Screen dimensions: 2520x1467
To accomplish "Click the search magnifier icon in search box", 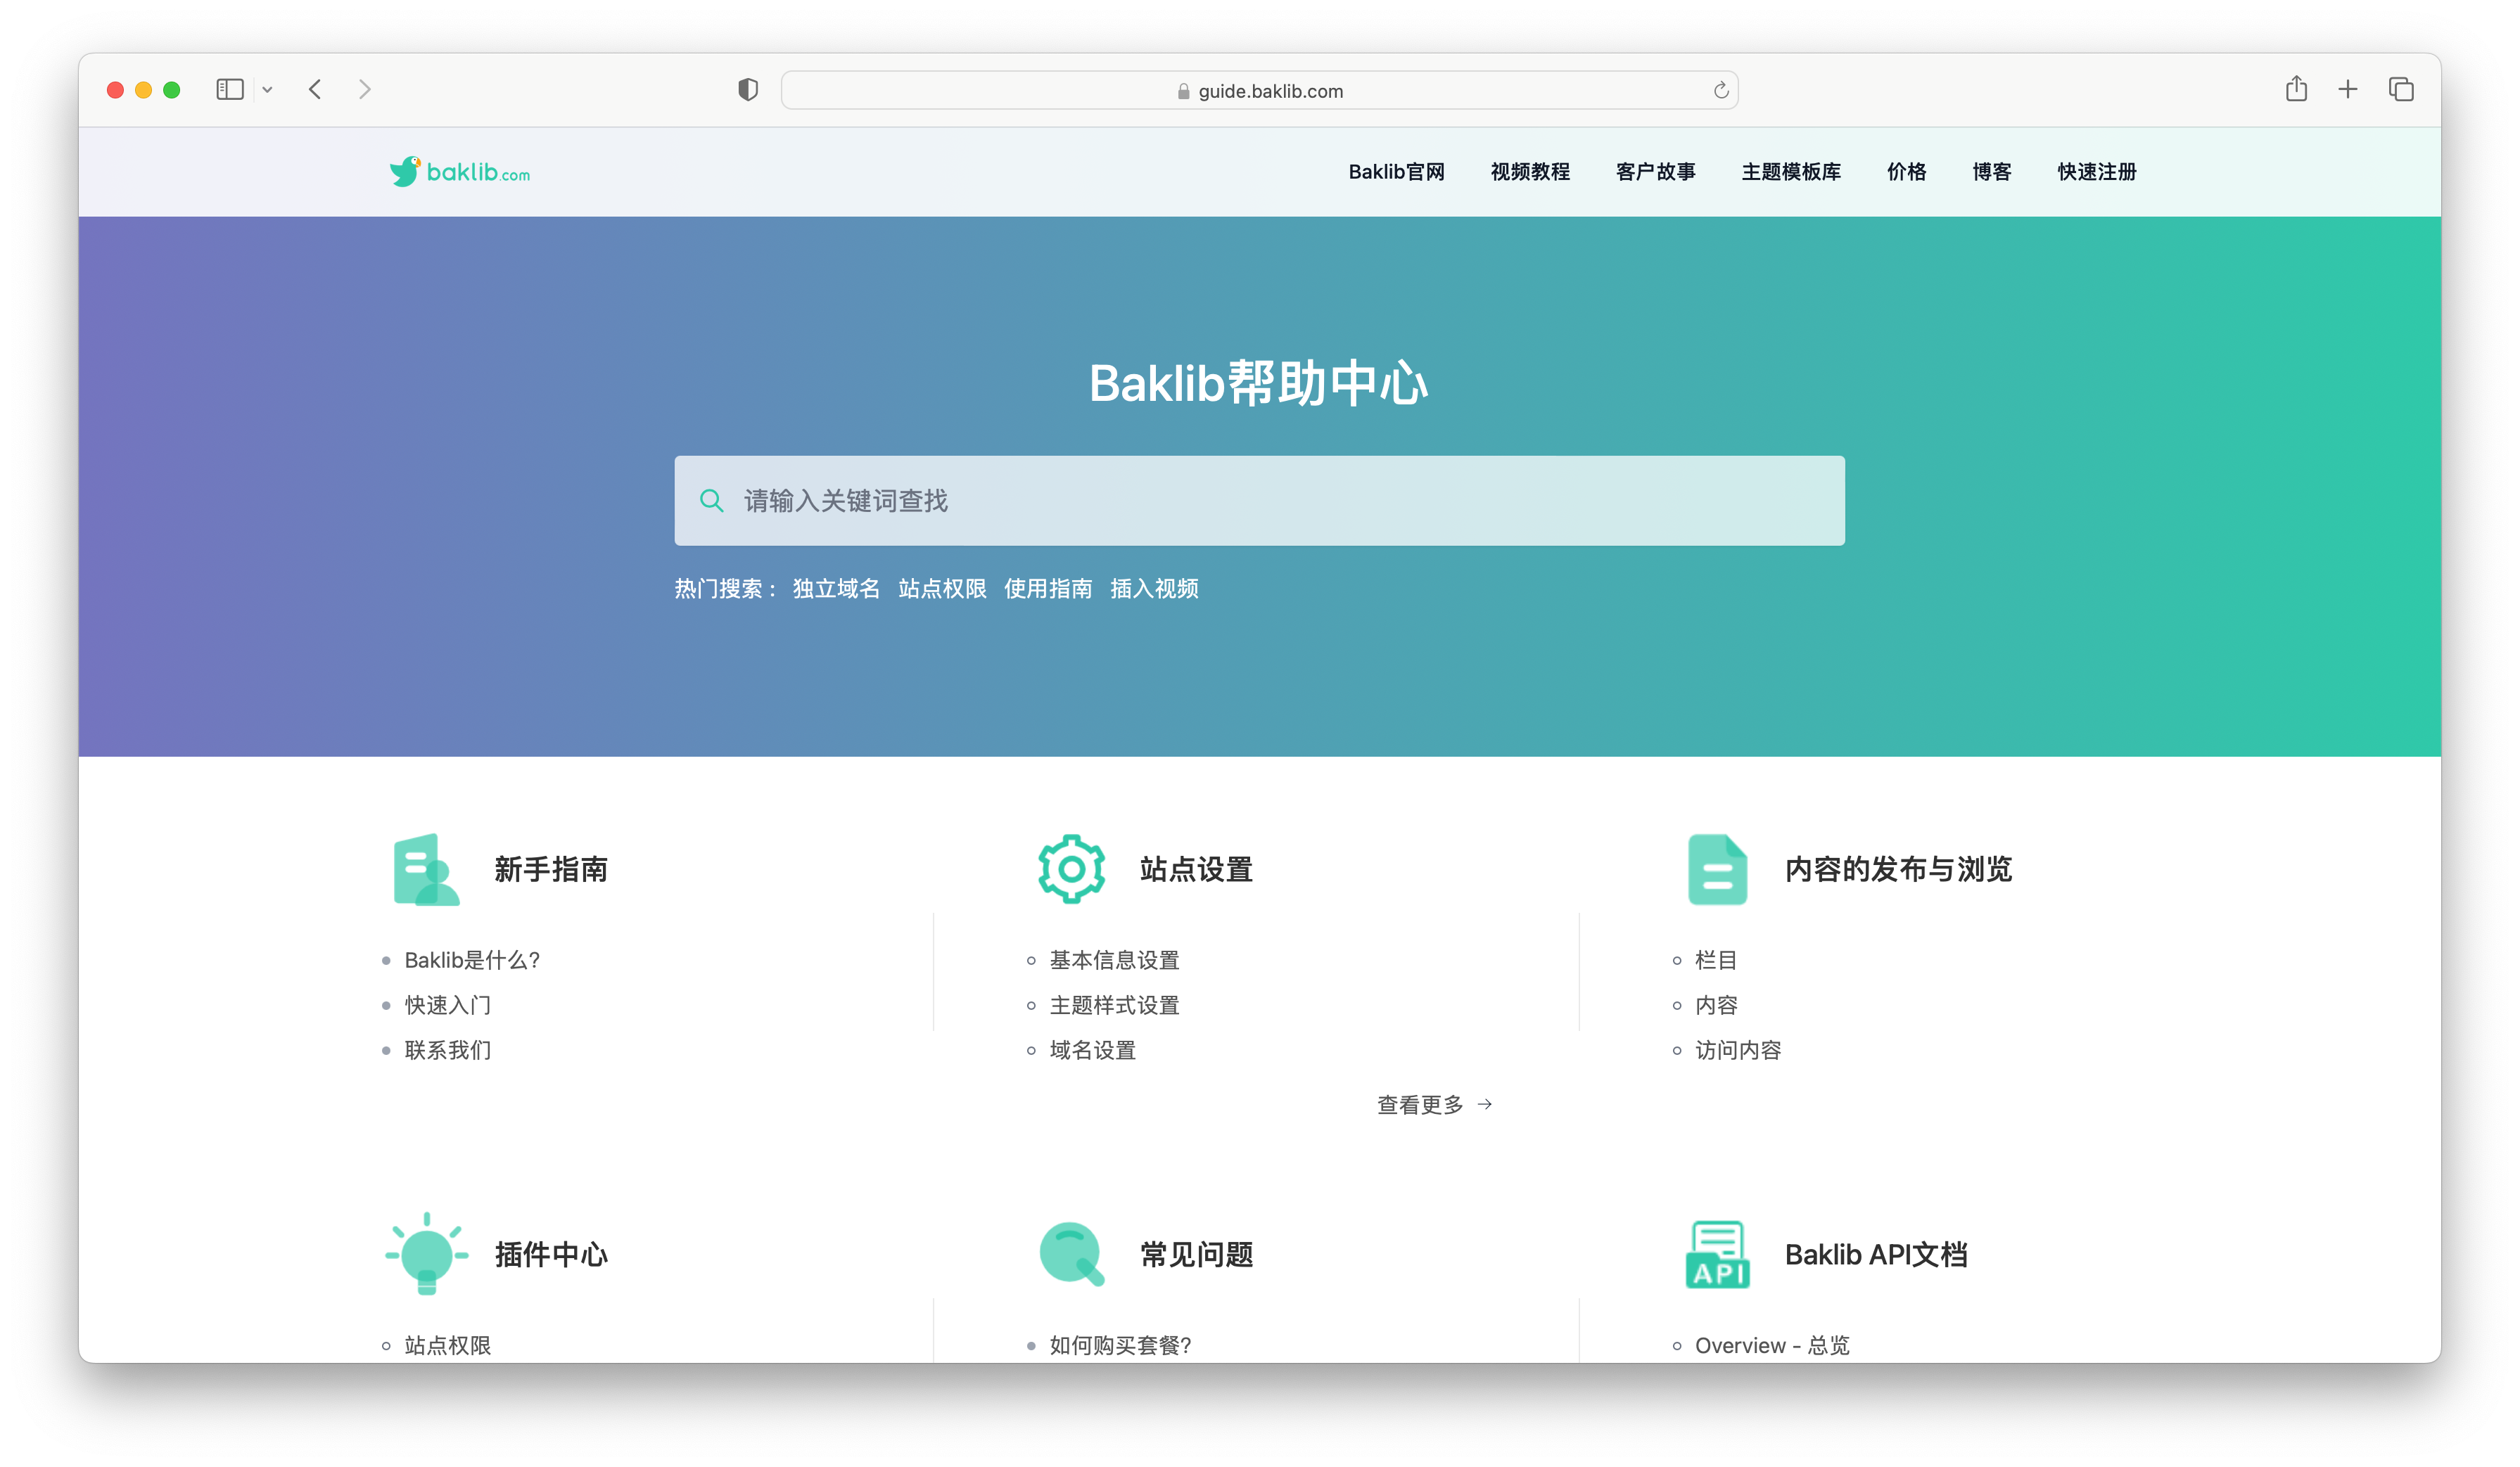I will 711,501.
